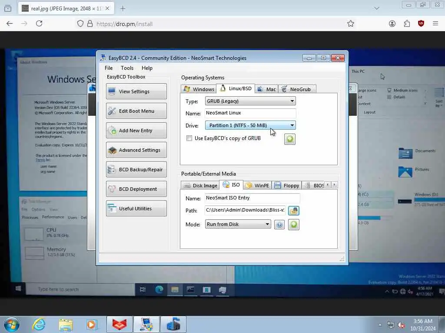Open the Useful Utilities section
Screen dimensions: 445x333
136,209
